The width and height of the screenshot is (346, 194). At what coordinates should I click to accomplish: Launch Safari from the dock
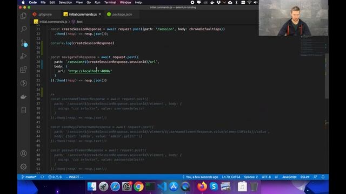(x=115, y=186)
